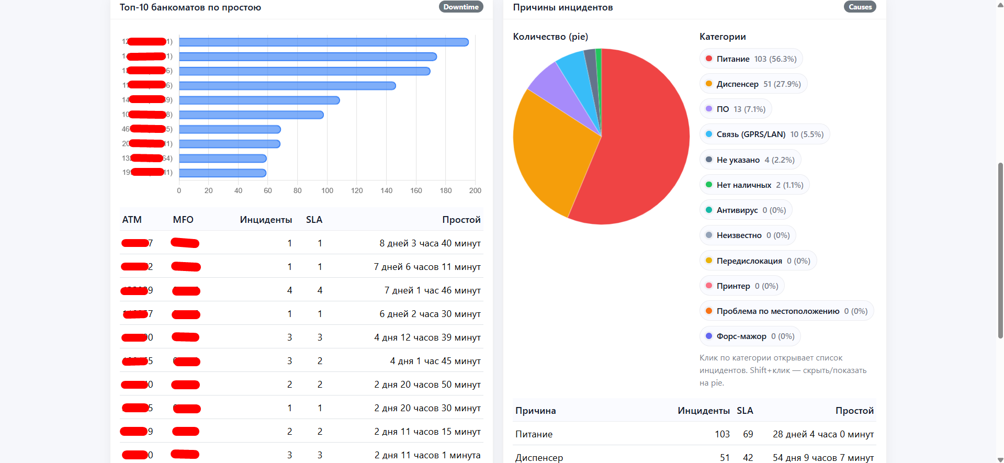This screenshot has height=463, width=1004.
Task: Click the Связь (GPRS/LAN) category
Action: click(764, 134)
